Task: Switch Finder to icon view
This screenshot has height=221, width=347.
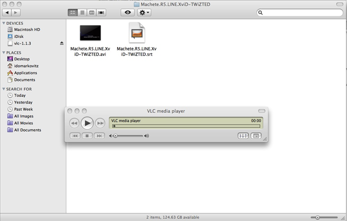Action: (72, 12)
